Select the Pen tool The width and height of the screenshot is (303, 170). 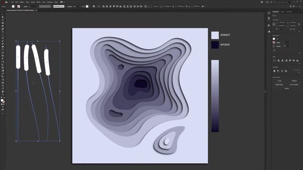click(x=2, y=26)
